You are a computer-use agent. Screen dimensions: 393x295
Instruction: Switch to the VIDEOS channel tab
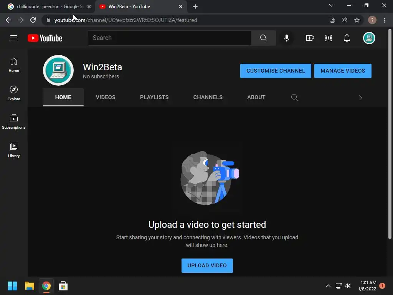(x=106, y=97)
